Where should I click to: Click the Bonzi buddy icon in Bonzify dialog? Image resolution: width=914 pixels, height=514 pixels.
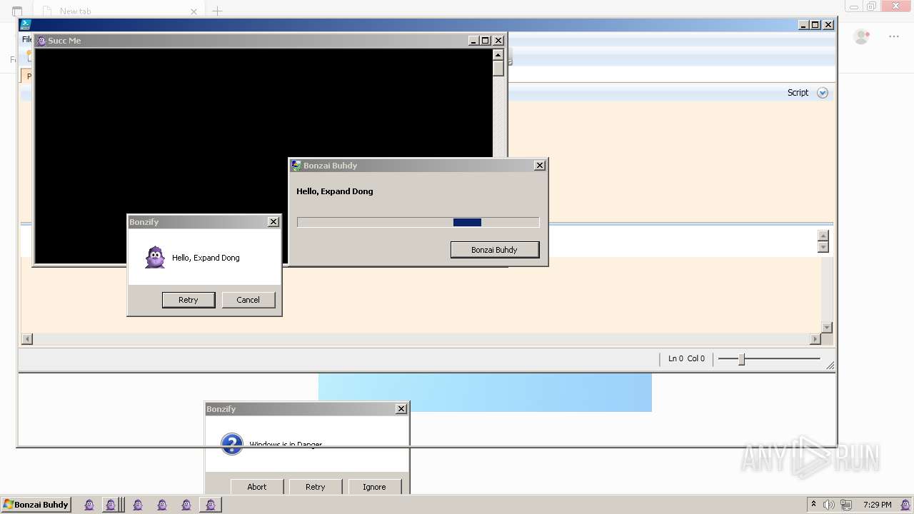pyautogui.click(x=155, y=257)
